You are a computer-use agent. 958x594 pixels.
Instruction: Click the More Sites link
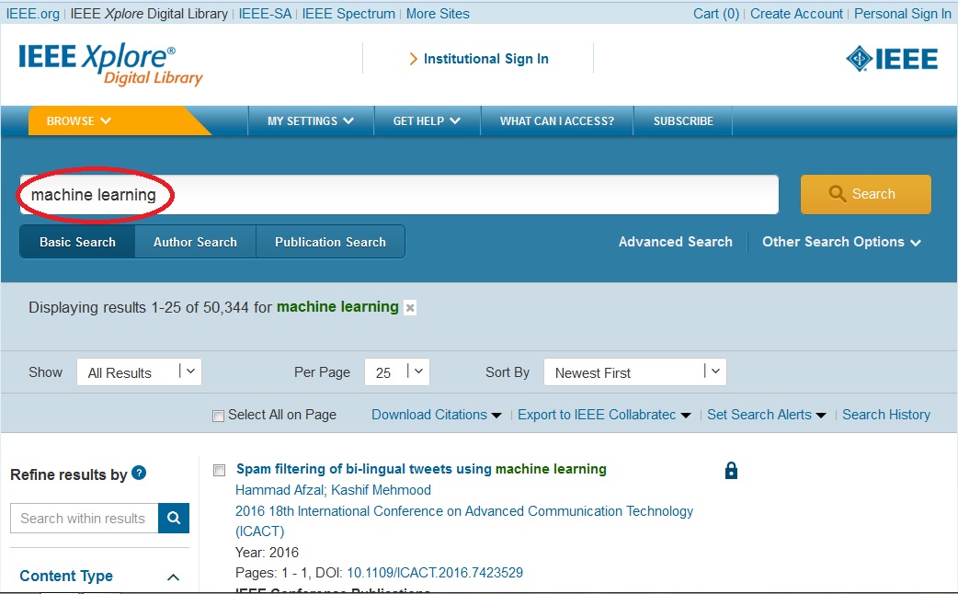(x=438, y=14)
